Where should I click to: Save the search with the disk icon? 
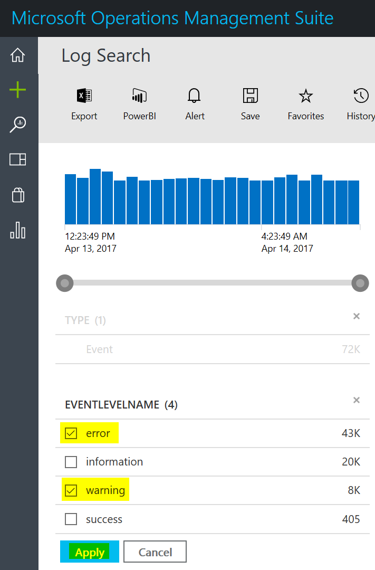point(251,96)
